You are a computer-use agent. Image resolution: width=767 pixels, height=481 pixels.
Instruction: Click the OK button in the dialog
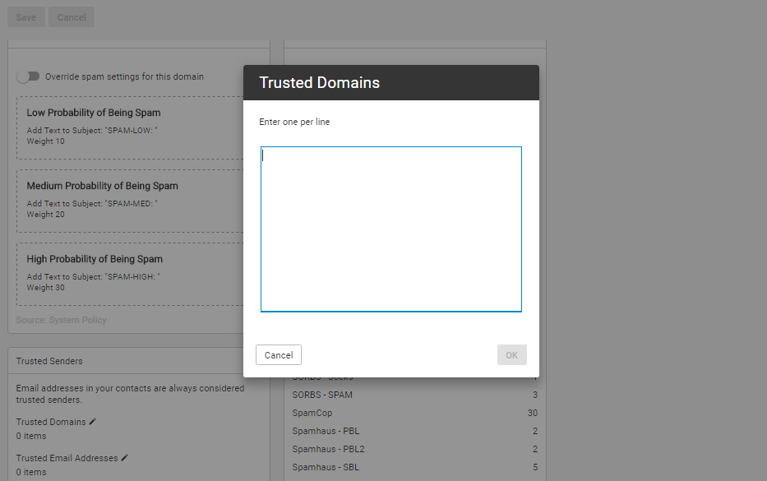click(511, 355)
